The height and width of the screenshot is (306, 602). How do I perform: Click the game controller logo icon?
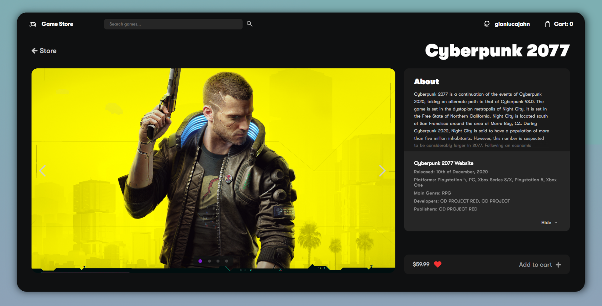tap(33, 24)
